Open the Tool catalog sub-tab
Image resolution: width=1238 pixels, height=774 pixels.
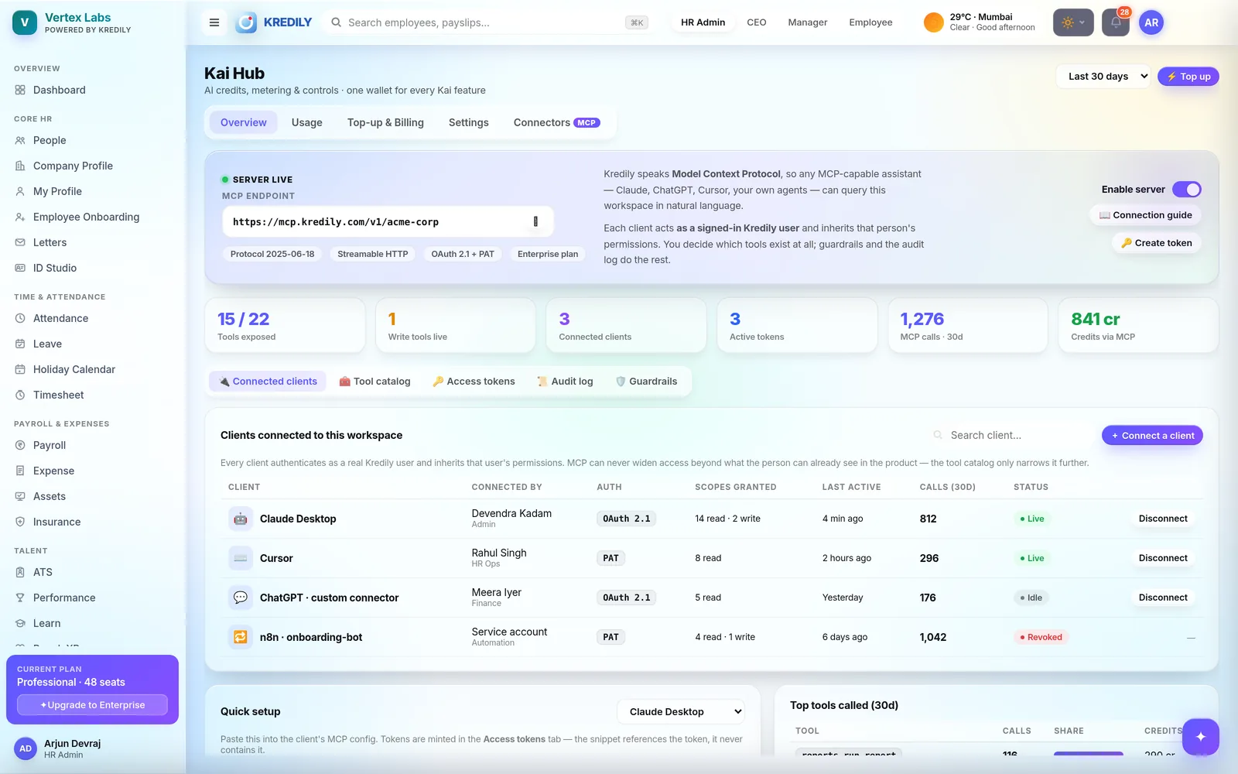tap(375, 381)
